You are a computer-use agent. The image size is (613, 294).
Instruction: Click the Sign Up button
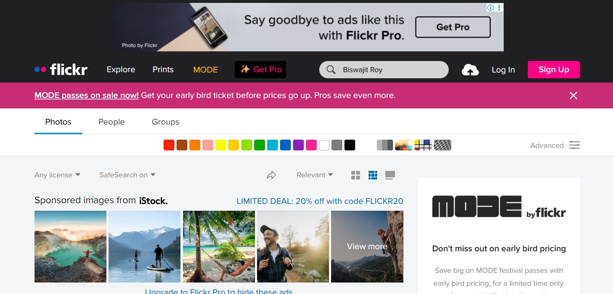(x=553, y=70)
